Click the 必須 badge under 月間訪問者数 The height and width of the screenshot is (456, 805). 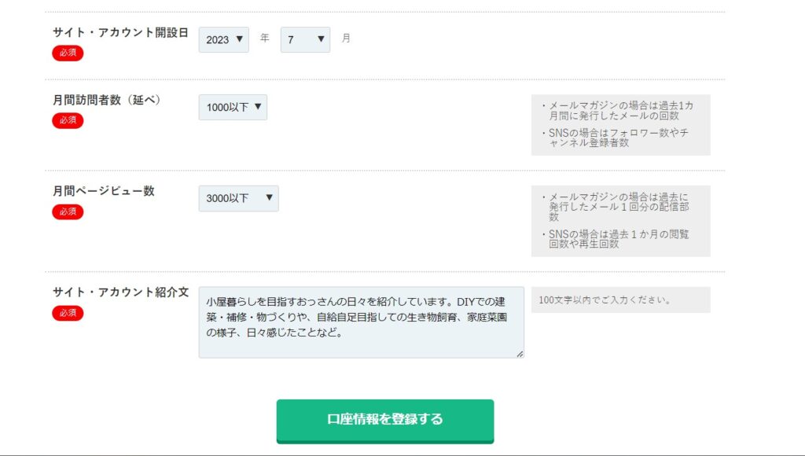(x=68, y=120)
